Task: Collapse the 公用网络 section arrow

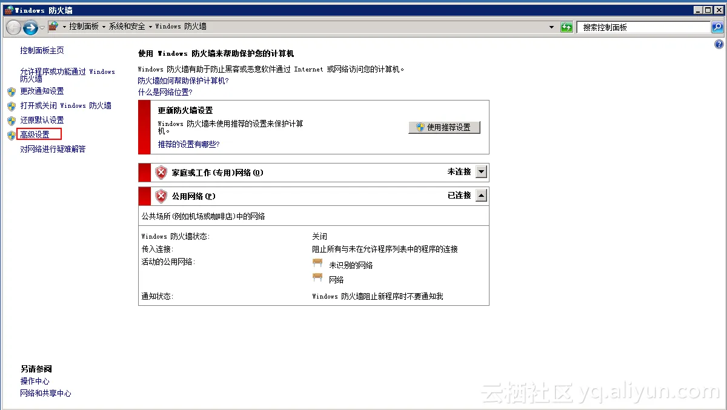Action: pos(481,196)
